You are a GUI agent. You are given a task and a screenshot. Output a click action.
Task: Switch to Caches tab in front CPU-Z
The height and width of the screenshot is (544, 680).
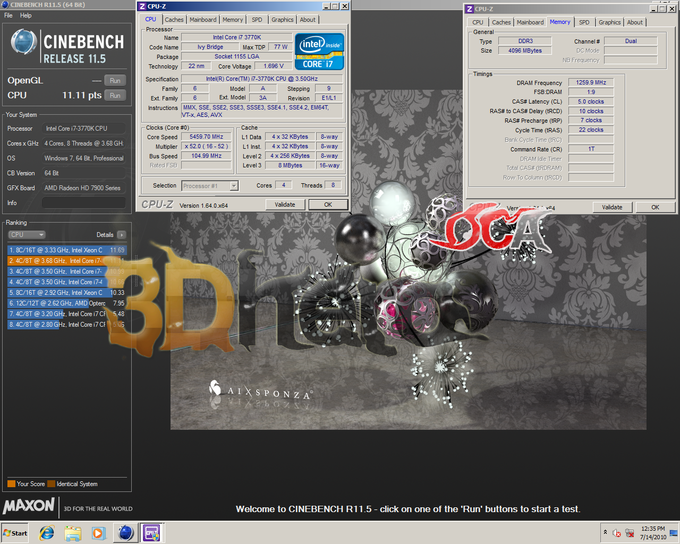pyautogui.click(x=174, y=20)
